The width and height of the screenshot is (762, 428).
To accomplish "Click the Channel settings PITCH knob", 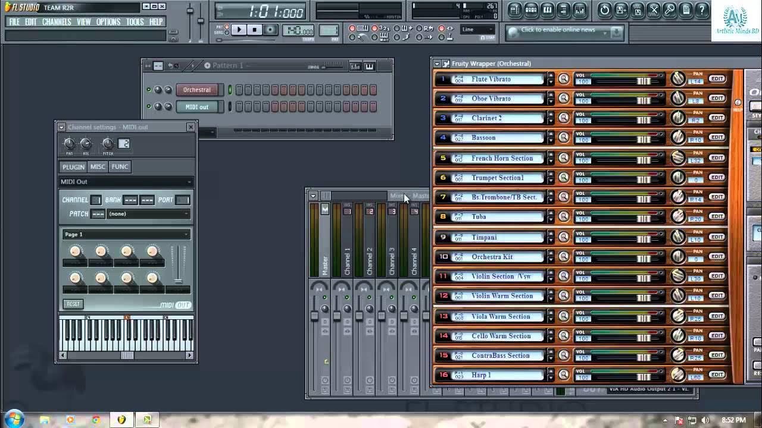I will (108, 144).
